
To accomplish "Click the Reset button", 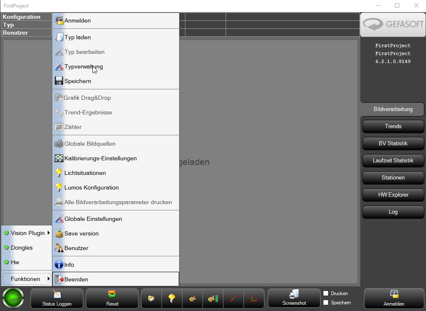I will (x=112, y=298).
